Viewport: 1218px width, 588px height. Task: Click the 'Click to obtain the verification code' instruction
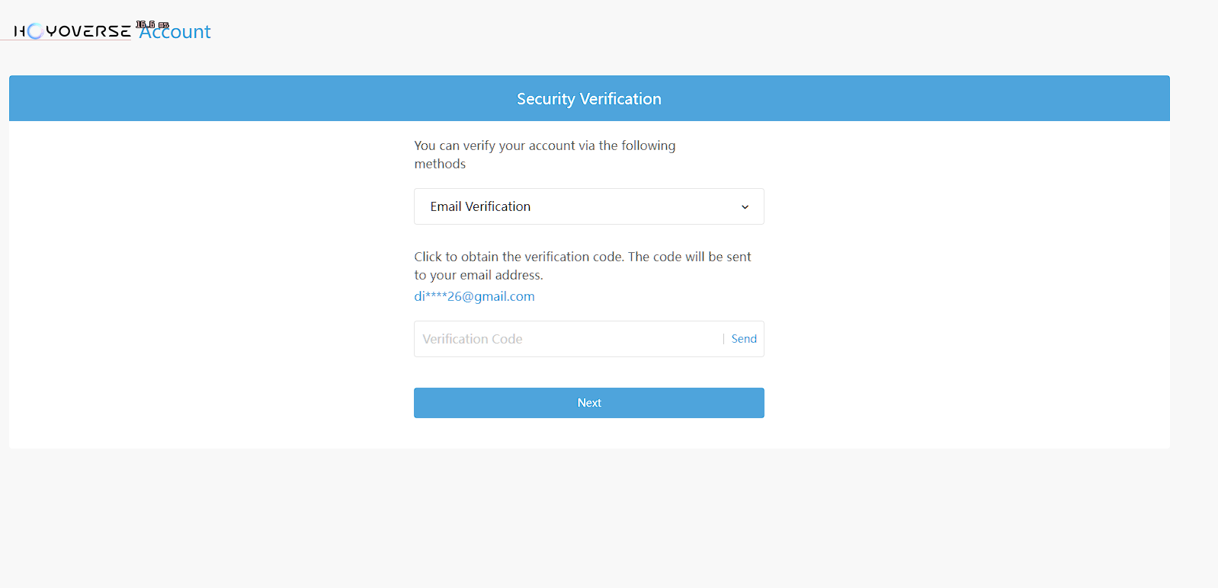point(582,257)
